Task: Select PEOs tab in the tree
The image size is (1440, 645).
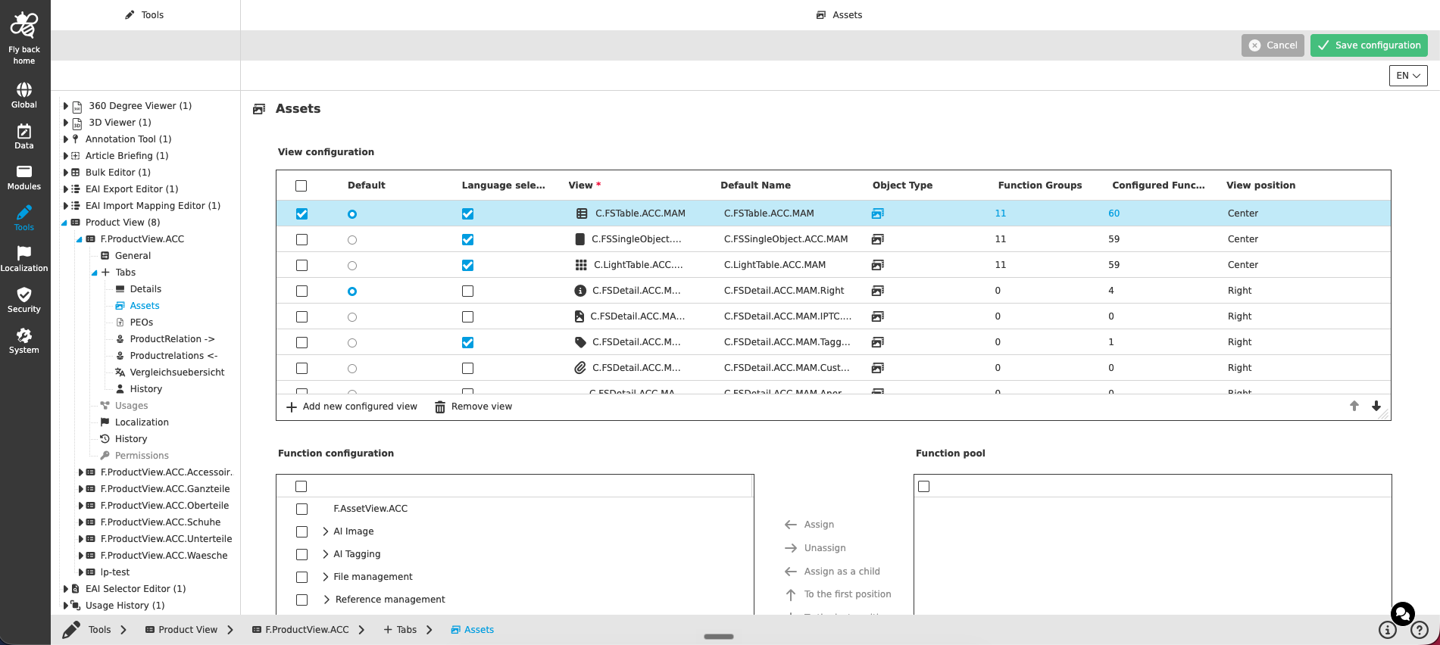Action: tap(141, 322)
